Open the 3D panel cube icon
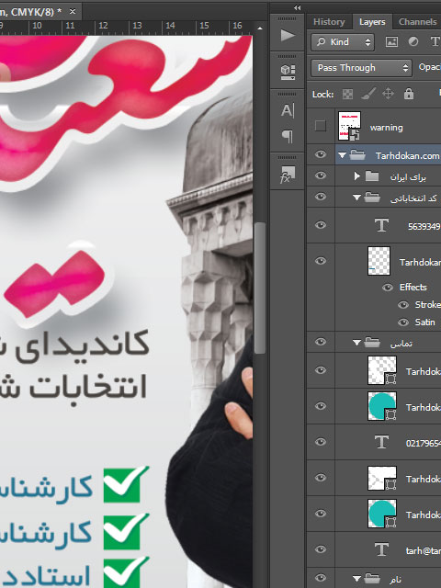The width and height of the screenshot is (441, 588). tap(288, 72)
